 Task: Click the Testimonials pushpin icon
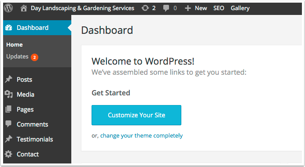tap(8, 139)
